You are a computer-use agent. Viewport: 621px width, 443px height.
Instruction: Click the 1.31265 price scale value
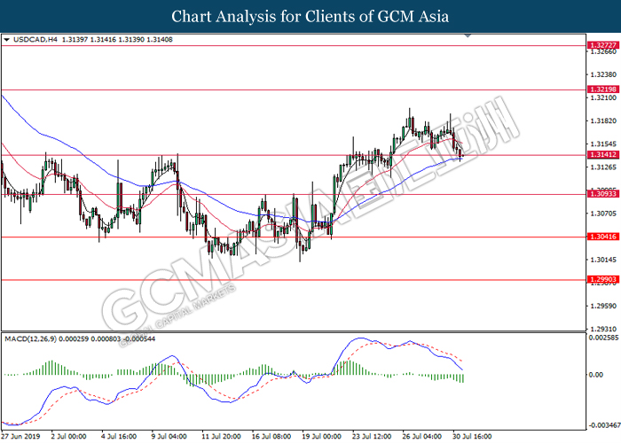coord(603,167)
